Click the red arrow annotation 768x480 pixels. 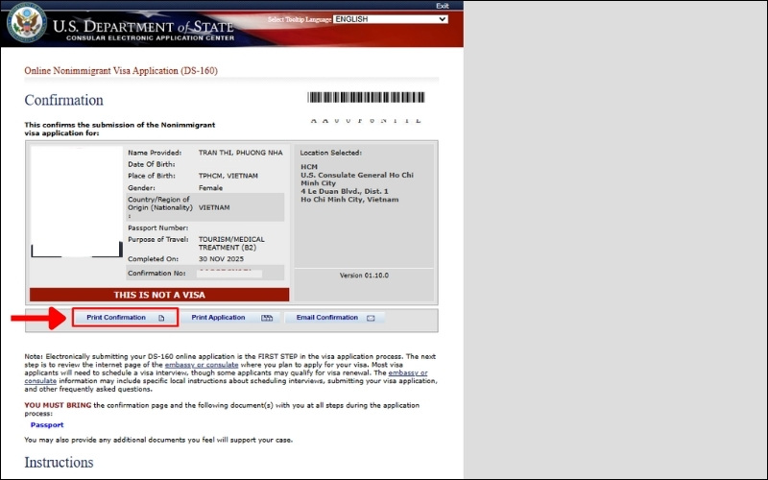coord(37,317)
